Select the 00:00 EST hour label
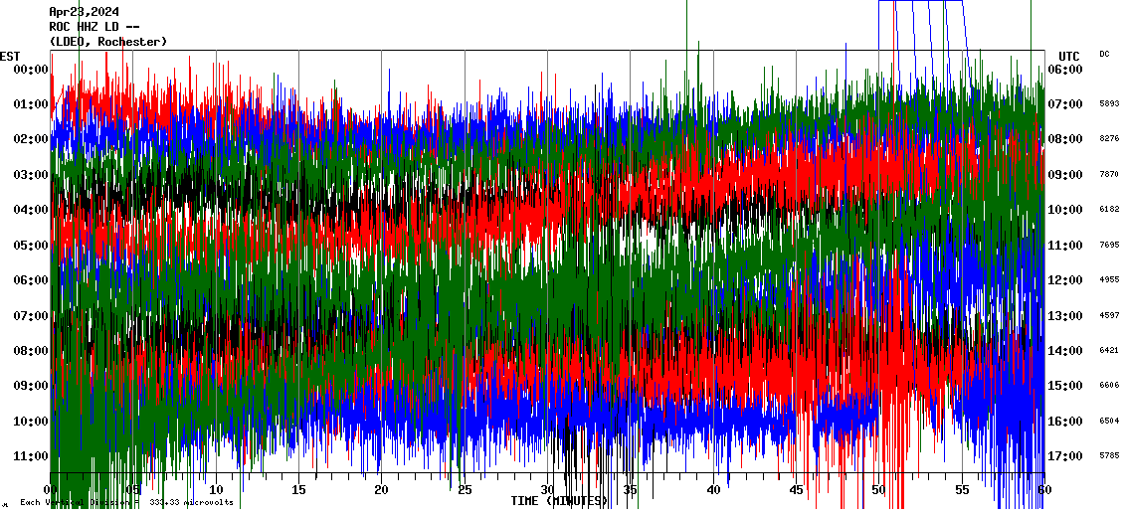This screenshot has width=1124, height=516. tap(31, 69)
